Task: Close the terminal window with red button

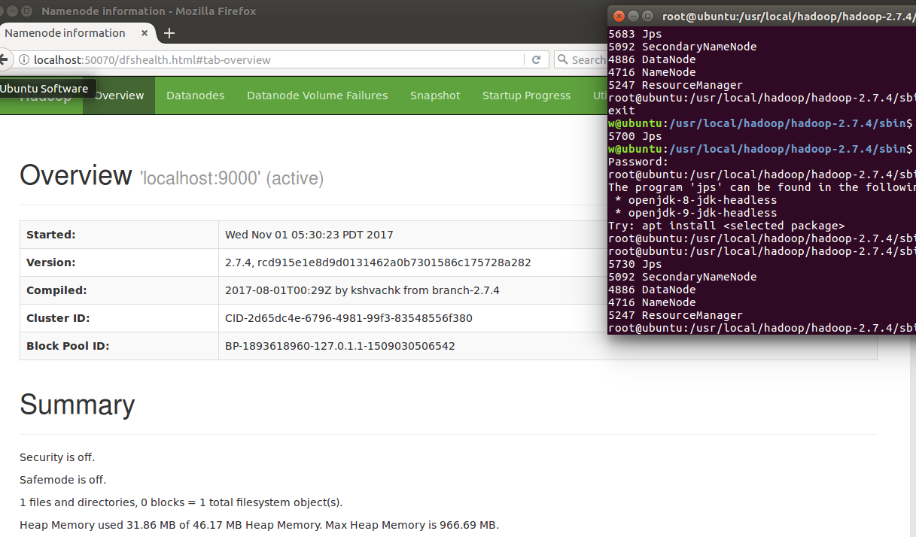Action: point(619,16)
